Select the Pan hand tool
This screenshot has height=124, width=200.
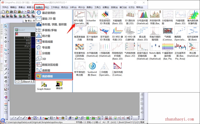tap(6, 81)
